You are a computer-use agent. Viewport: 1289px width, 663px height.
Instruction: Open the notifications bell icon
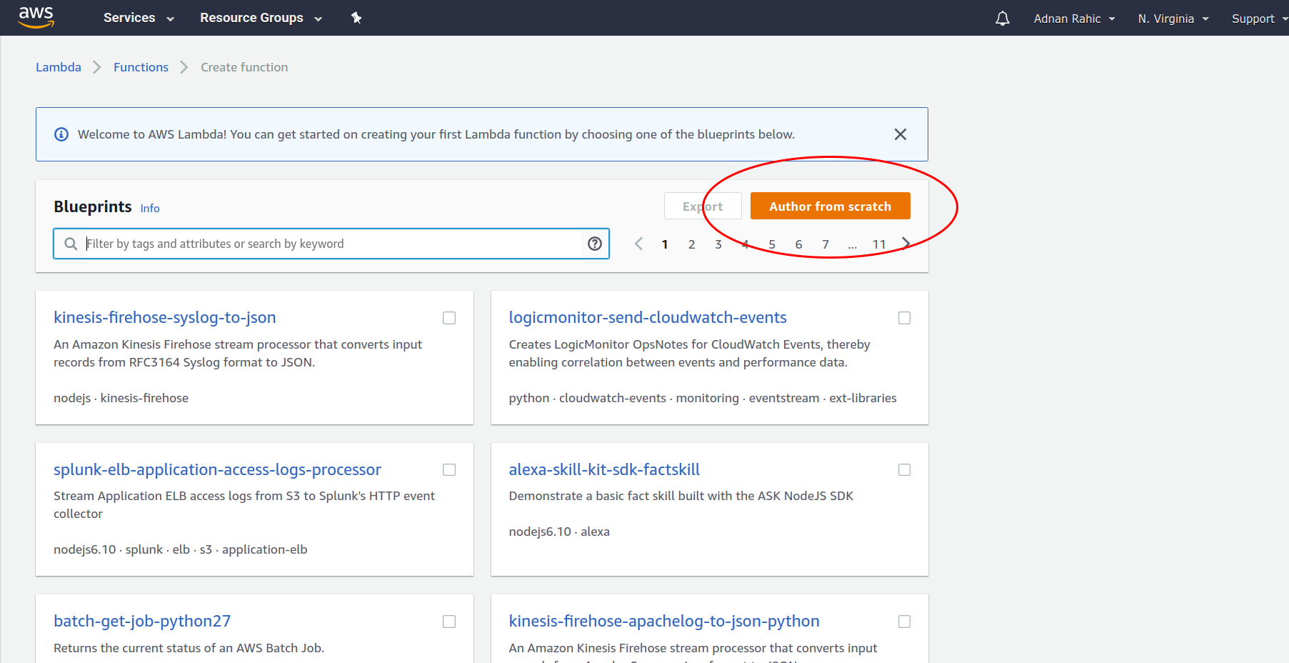[1003, 19]
